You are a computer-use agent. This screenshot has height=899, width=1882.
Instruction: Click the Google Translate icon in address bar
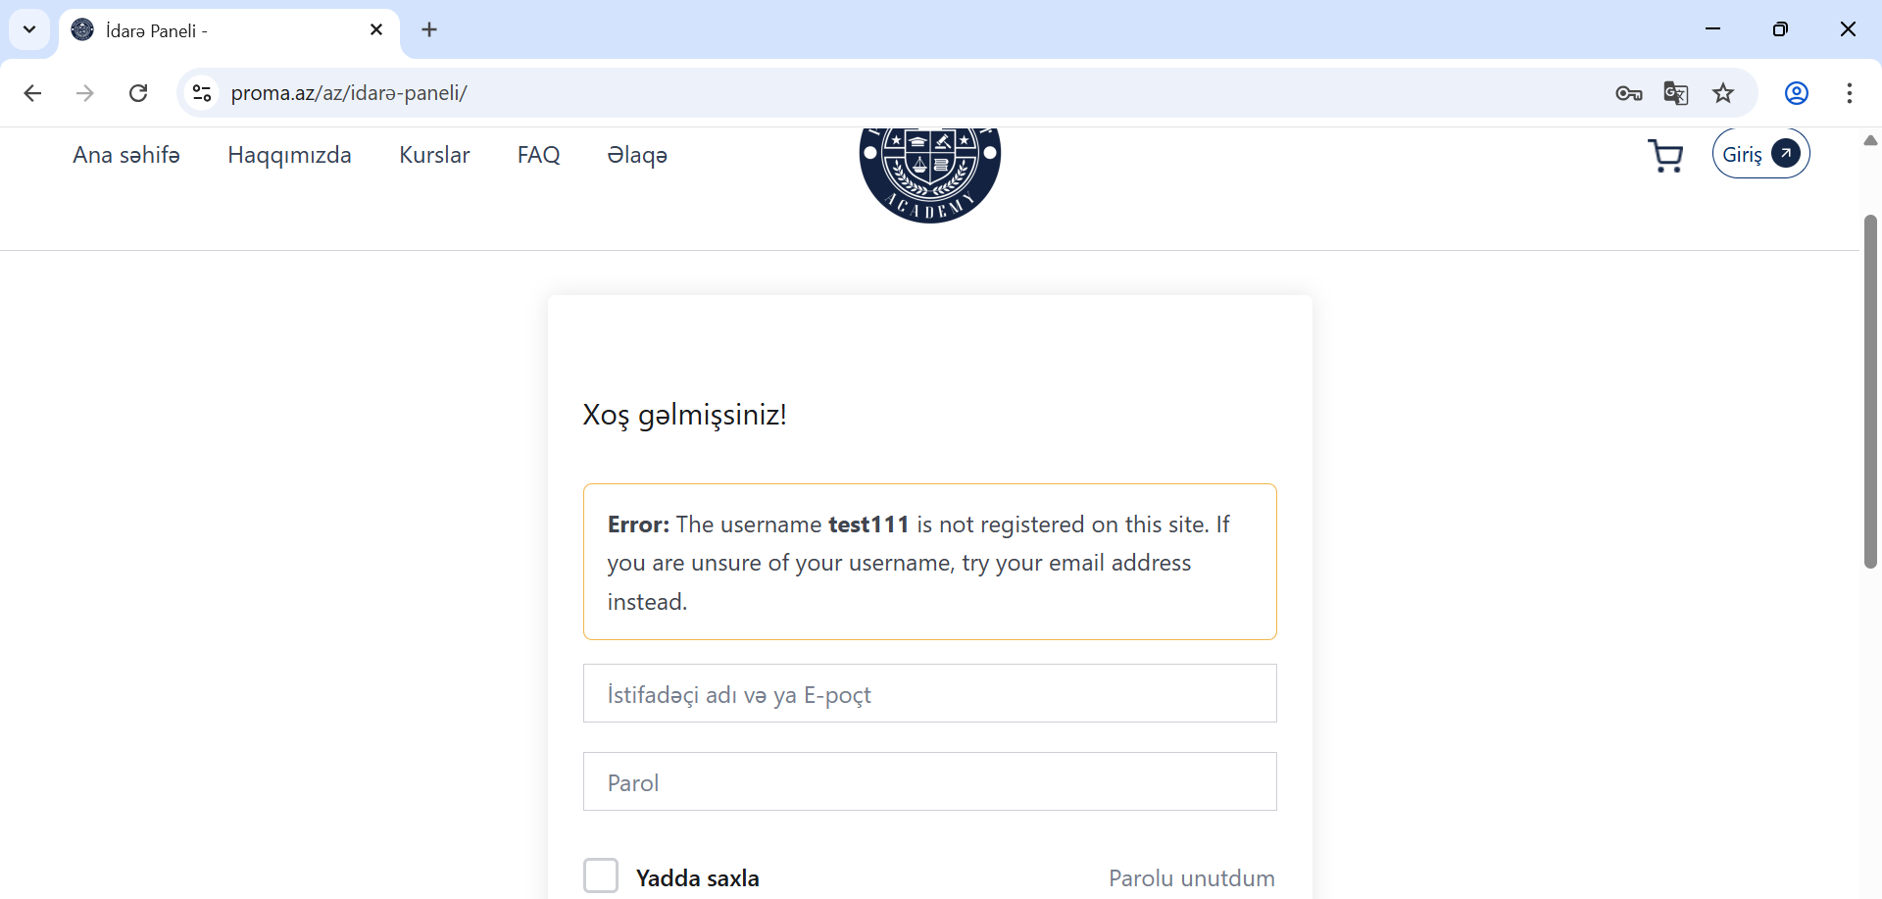coord(1675,93)
